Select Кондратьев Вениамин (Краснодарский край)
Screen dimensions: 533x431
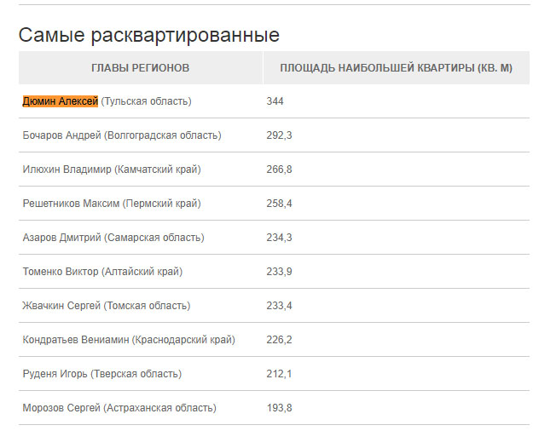click(129, 340)
